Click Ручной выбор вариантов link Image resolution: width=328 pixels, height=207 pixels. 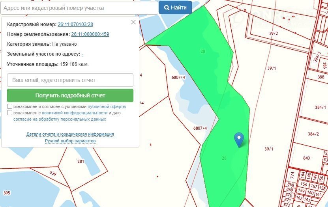pyautogui.click(x=70, y=141)
